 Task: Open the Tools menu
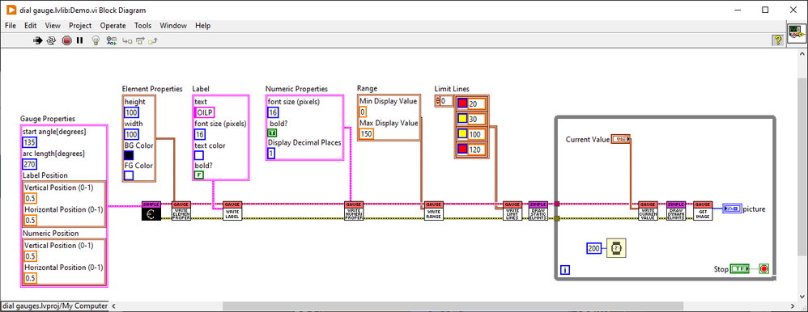pyautogui.click(x=142, y=25)
